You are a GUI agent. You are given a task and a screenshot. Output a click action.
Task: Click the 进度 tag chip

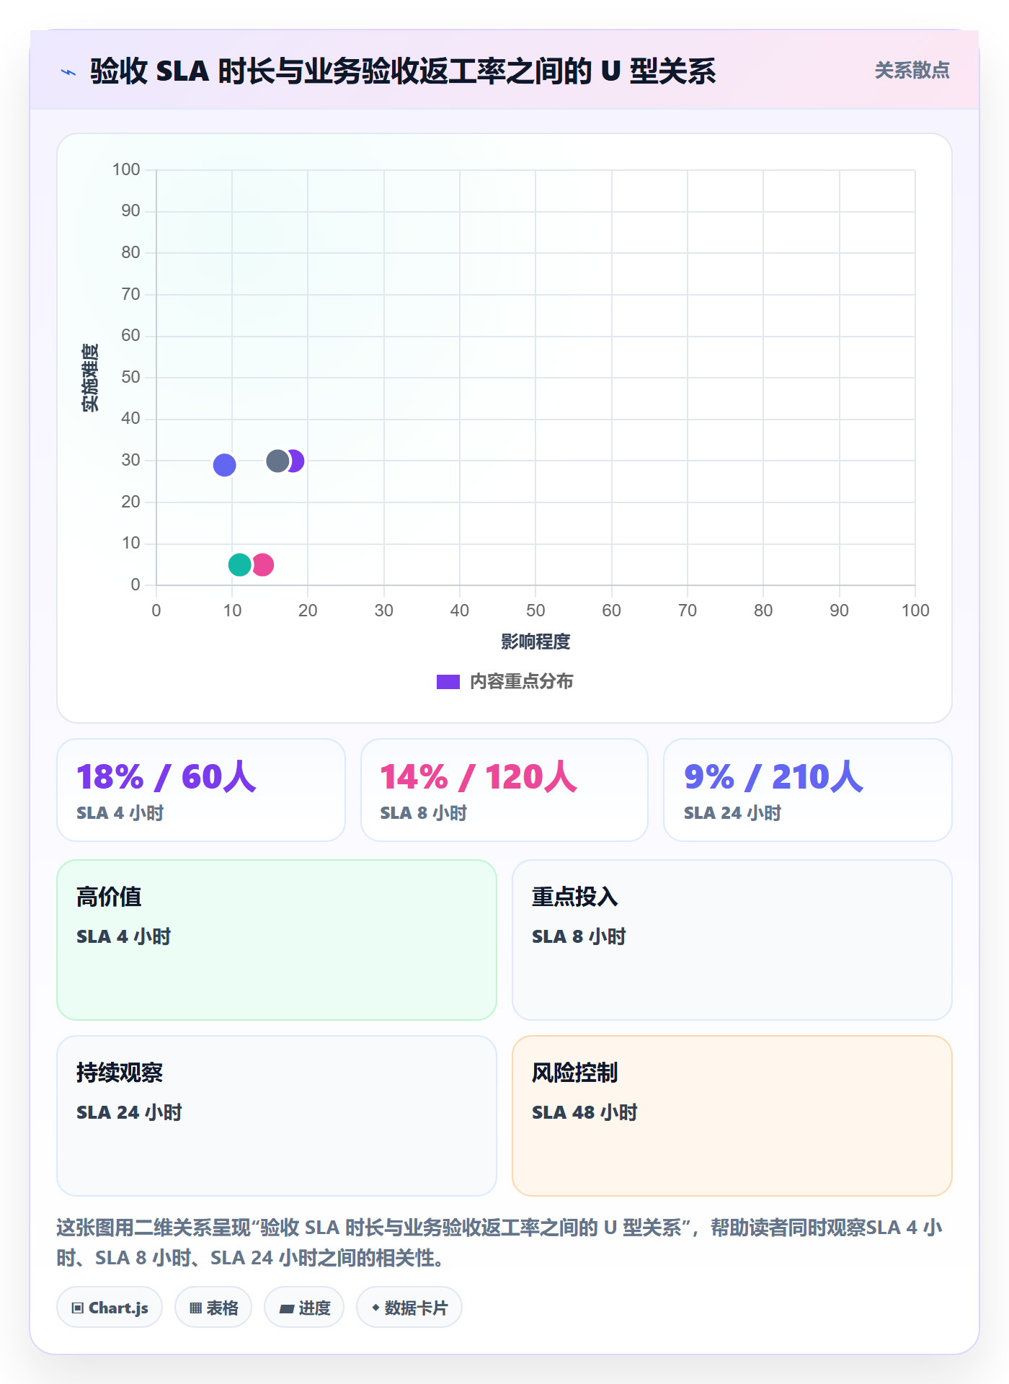304,1308
